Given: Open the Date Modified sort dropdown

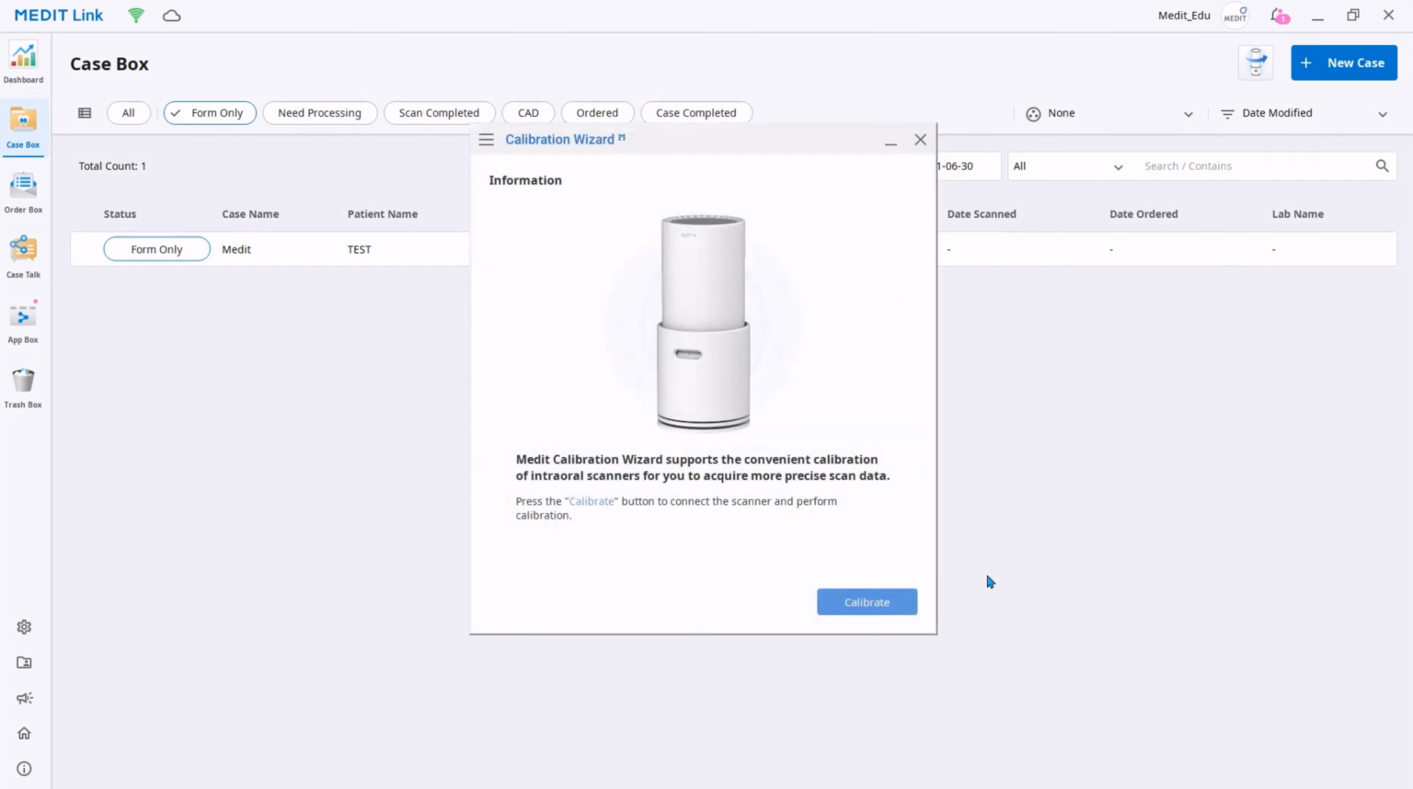Looking at the screenshot, I should tap(1304, 113).
